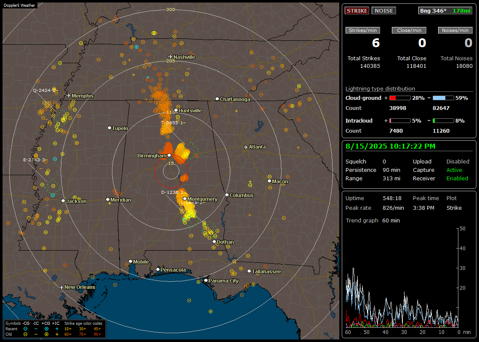Click Tallahassee city marker dot
Image resolution: width=479 pixels, height=342 pixels.
pos(249,271)
